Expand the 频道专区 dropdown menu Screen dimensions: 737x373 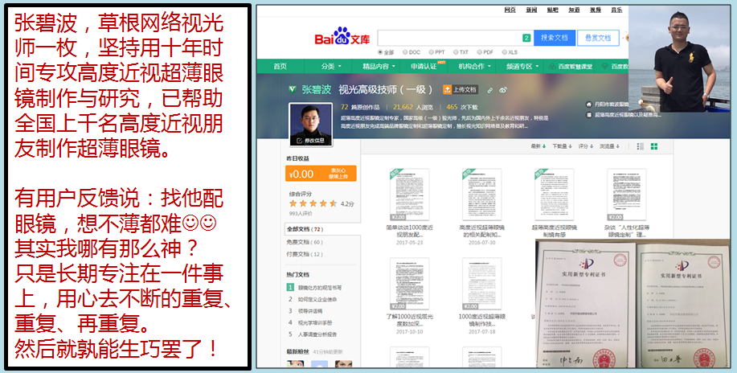click(522, 67)
